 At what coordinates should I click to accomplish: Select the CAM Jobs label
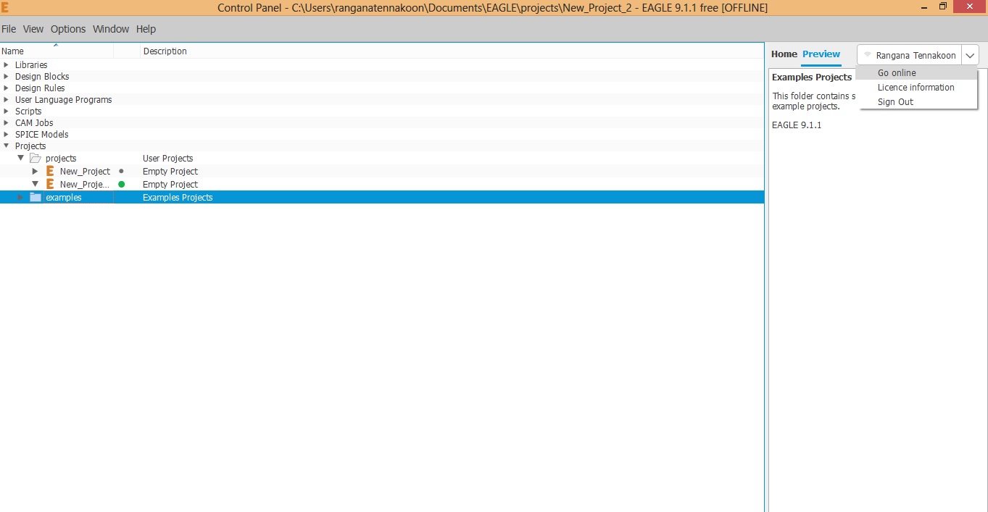[x=34, y=123]
